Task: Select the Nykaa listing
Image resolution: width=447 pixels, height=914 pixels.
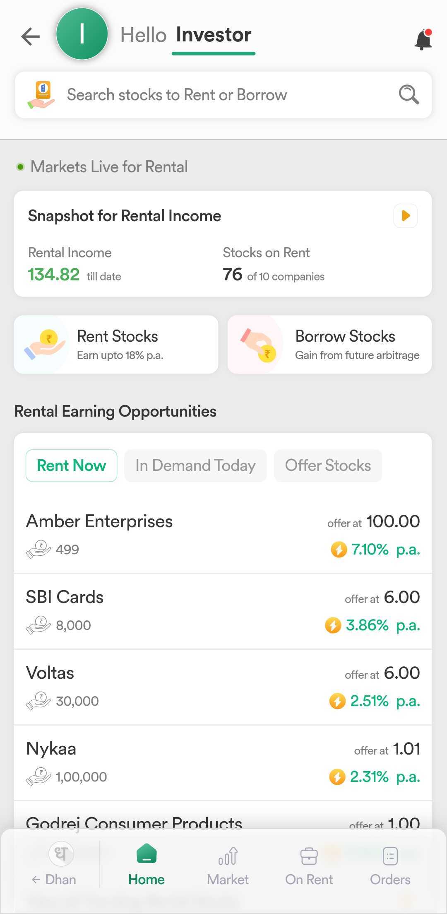Action: click(223, 762)
